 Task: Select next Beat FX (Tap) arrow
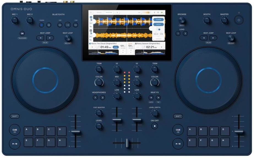click(158, 98)
